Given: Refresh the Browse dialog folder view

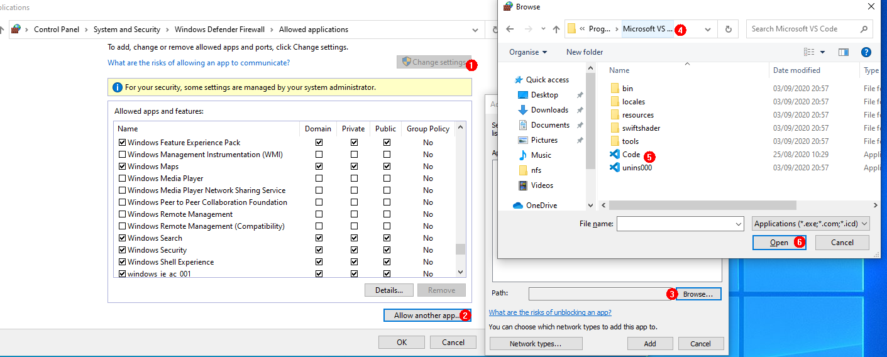Looking at the screenshot, I should tap(728, 29).
